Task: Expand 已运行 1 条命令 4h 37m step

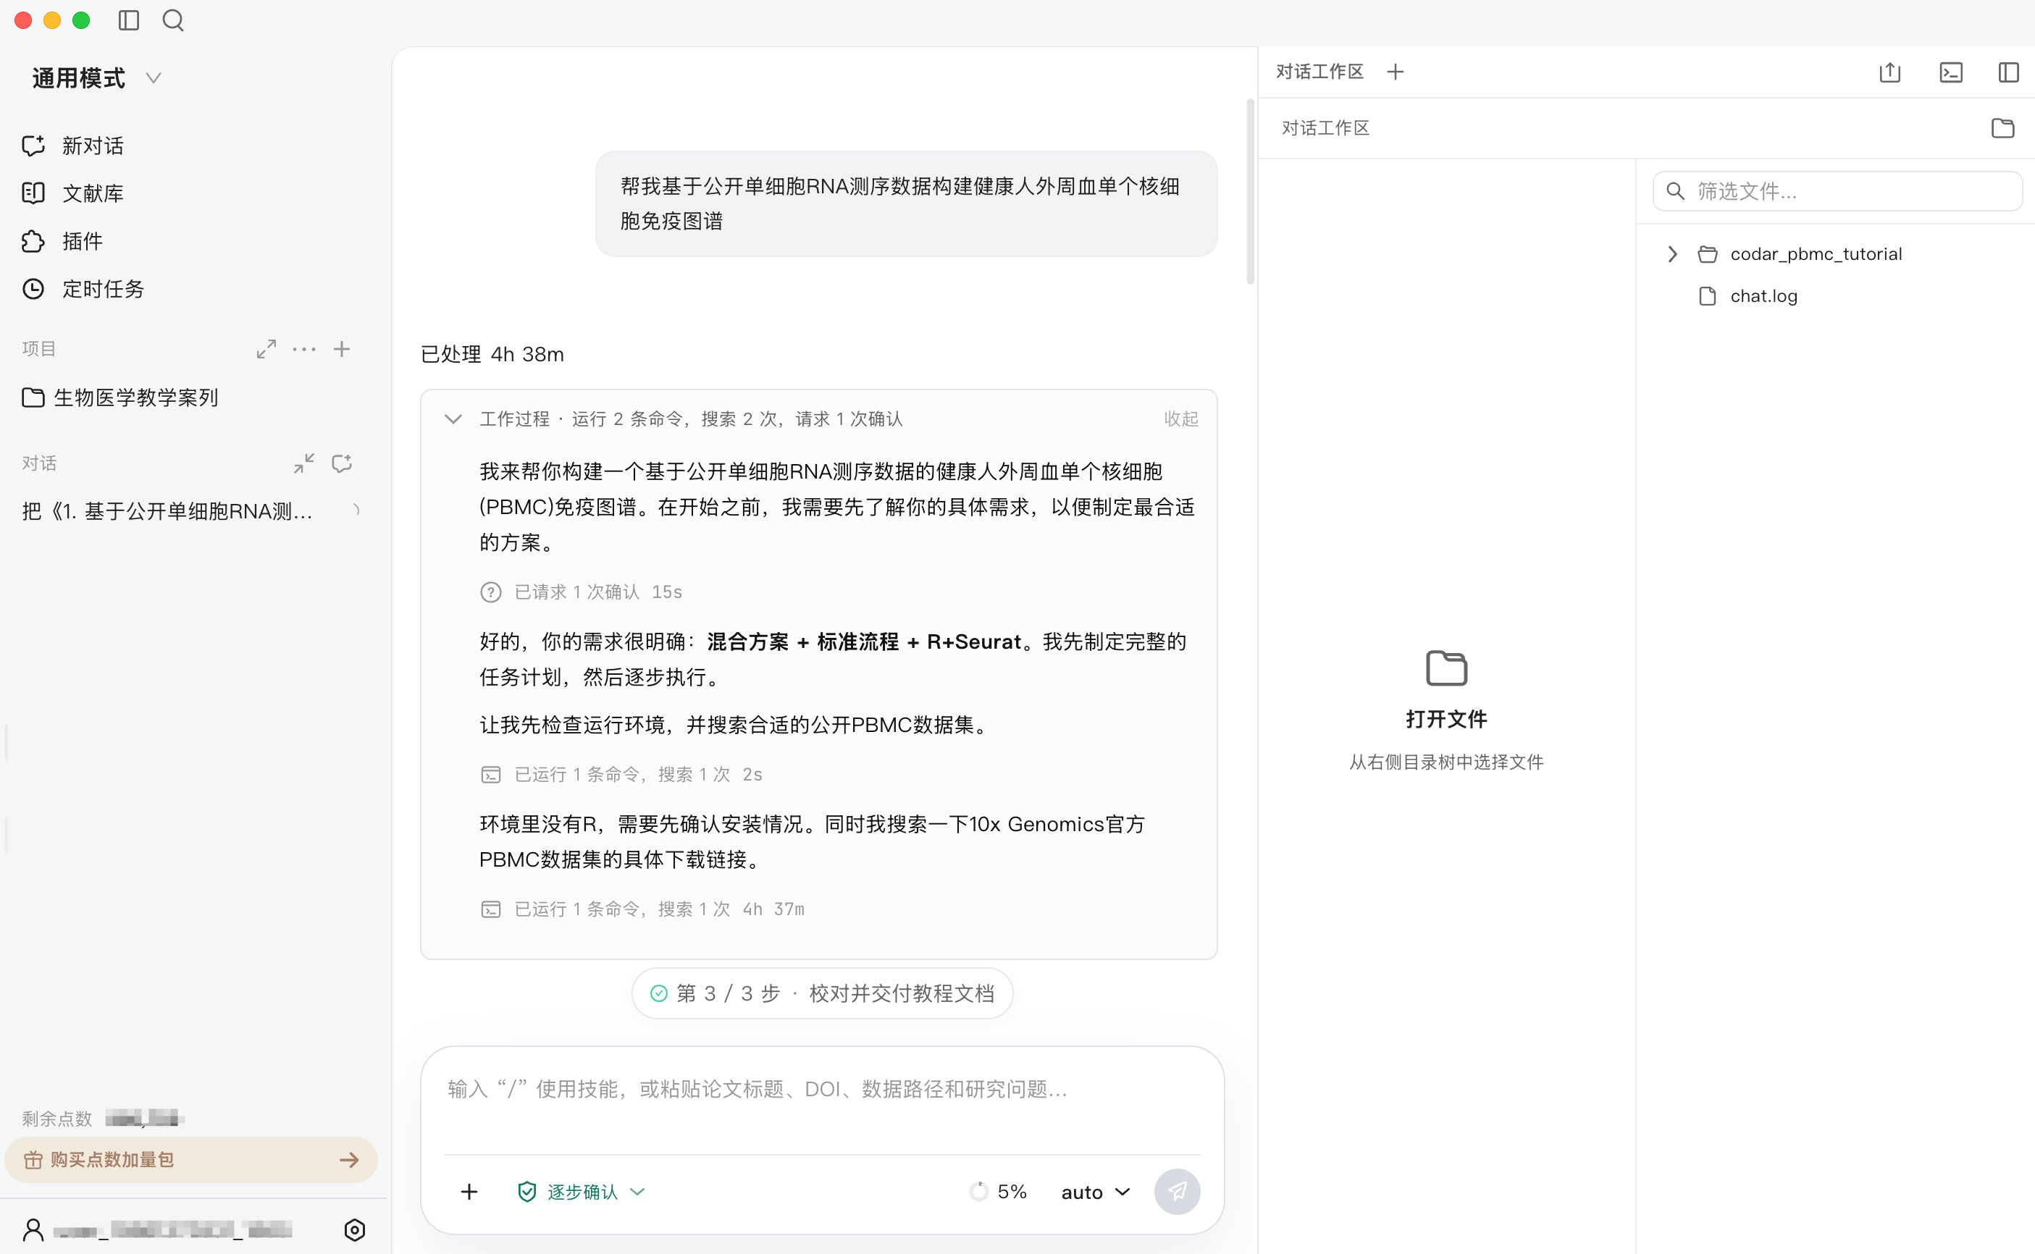Action: click(x=642, y=910)
